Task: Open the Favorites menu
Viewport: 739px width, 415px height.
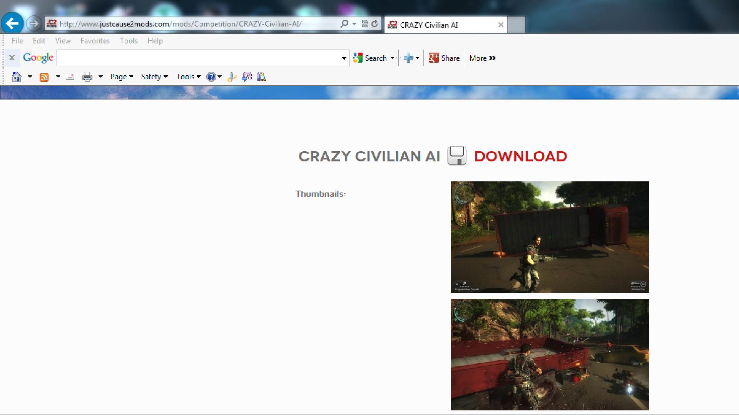Action: pos(95,41)
